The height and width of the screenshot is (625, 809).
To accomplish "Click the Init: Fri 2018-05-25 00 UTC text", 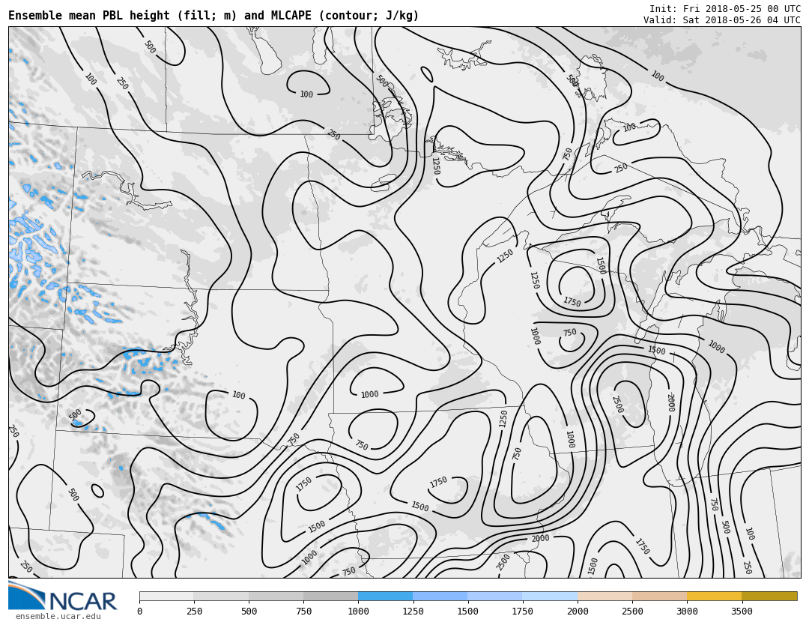I will click(725, 9).
